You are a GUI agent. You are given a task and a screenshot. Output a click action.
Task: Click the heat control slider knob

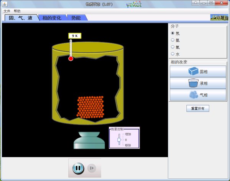(119, 139)
